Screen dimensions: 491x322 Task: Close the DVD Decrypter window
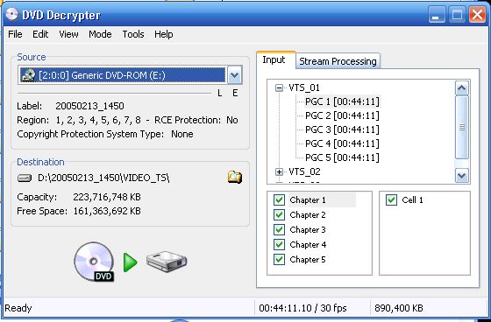pyautogui.click(x=477, y=15)
